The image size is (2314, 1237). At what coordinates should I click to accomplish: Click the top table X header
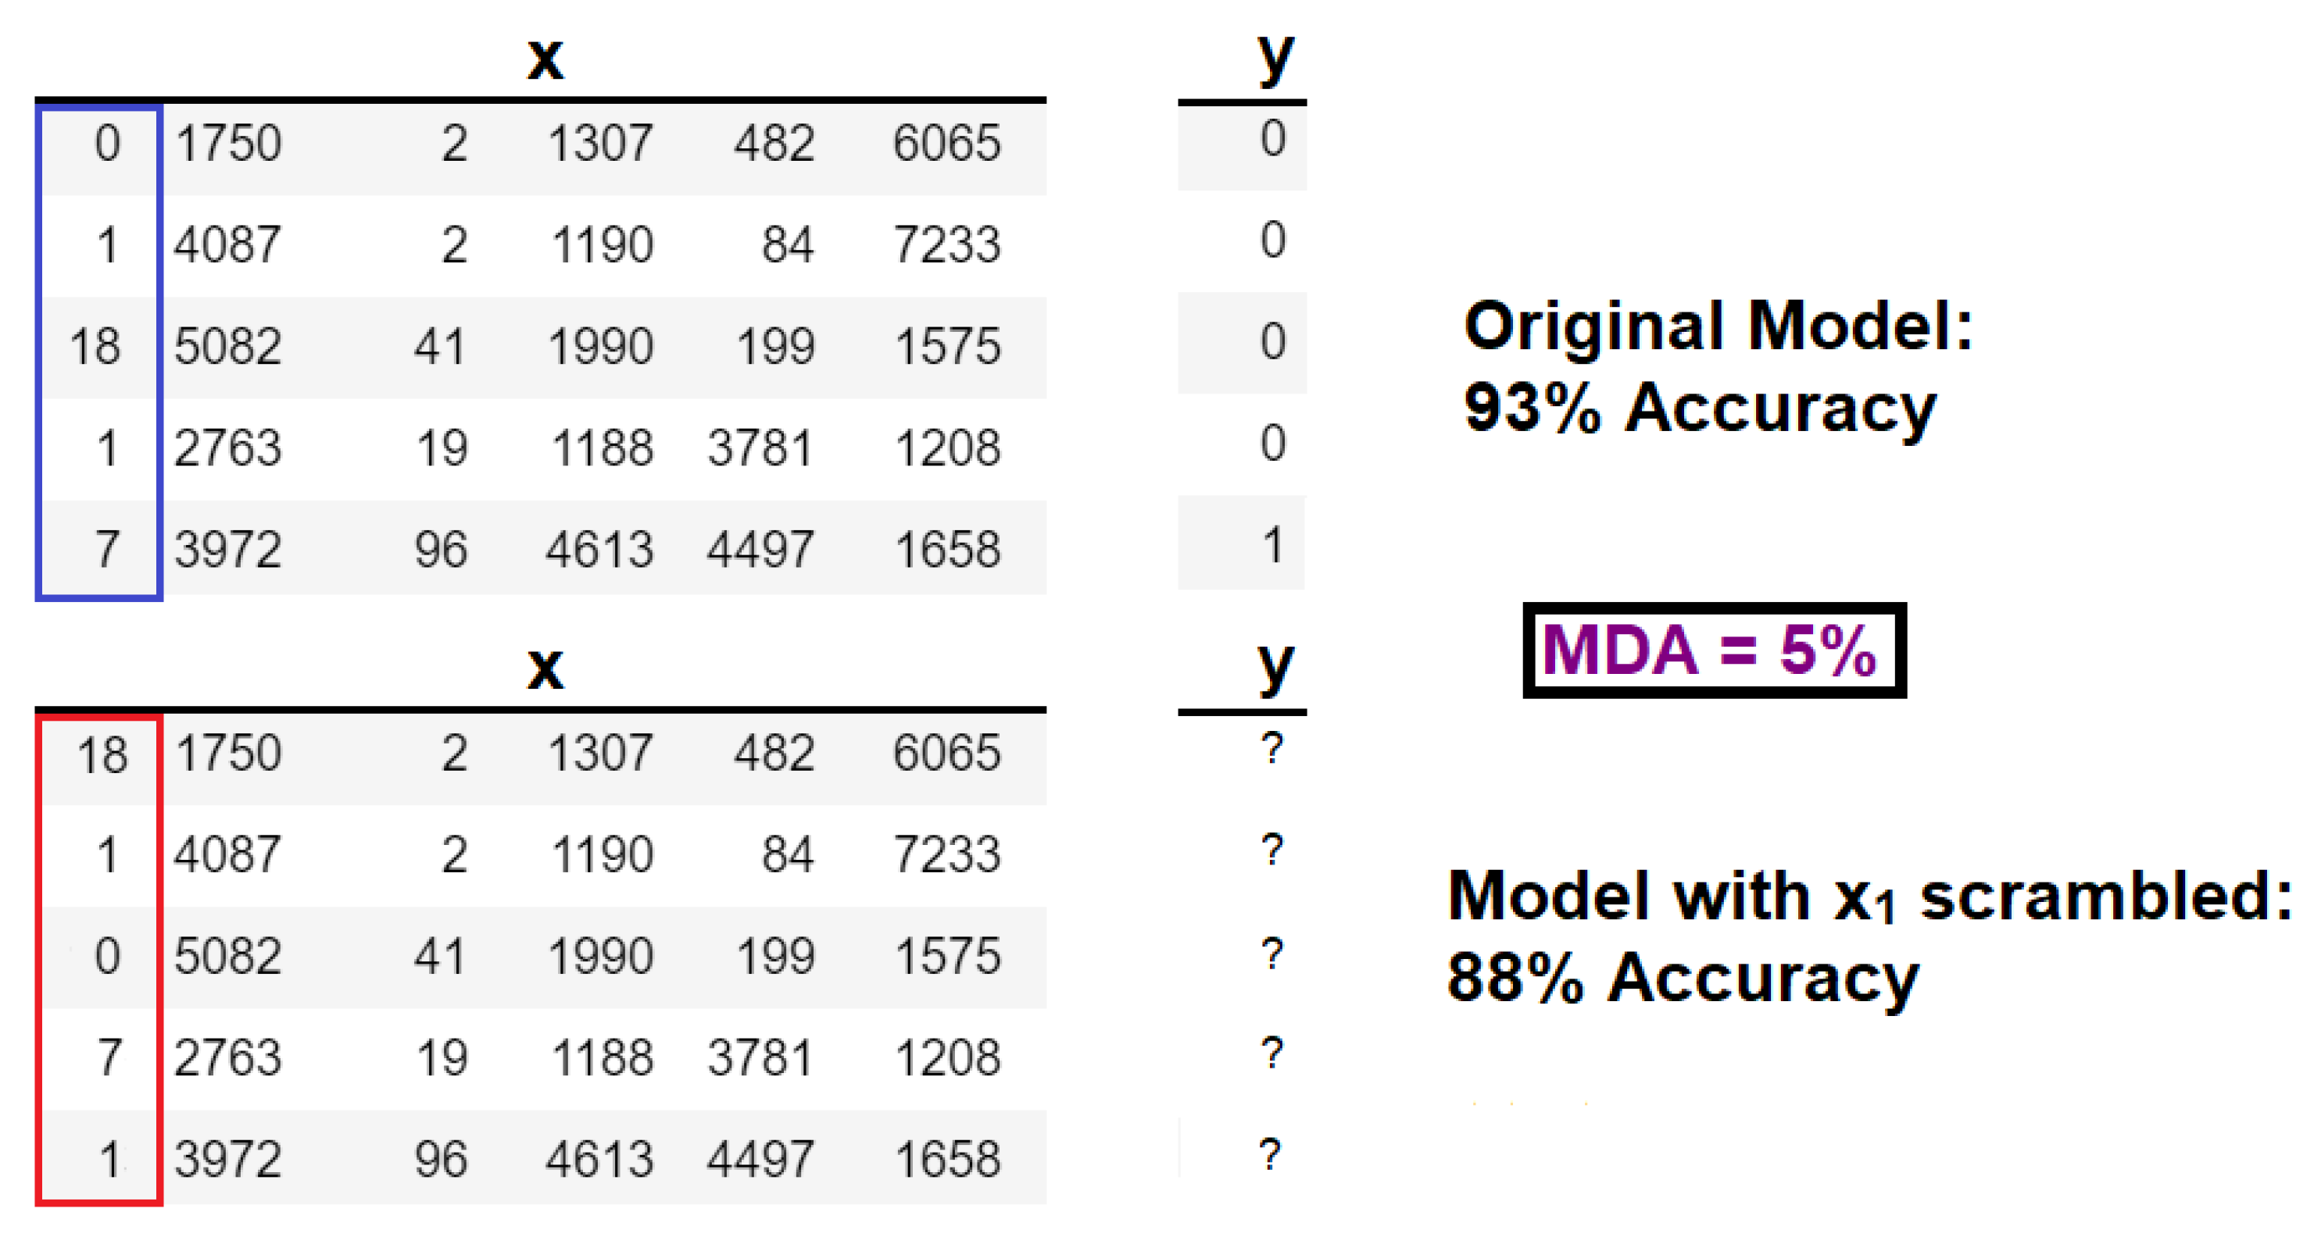[x=545, y=58]
